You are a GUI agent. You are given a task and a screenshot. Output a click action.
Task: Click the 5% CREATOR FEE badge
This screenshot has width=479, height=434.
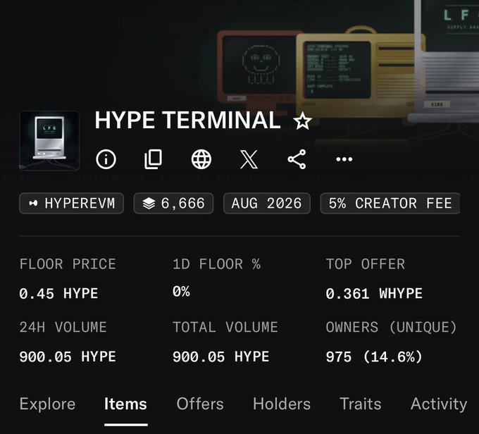tap(390, 203)
